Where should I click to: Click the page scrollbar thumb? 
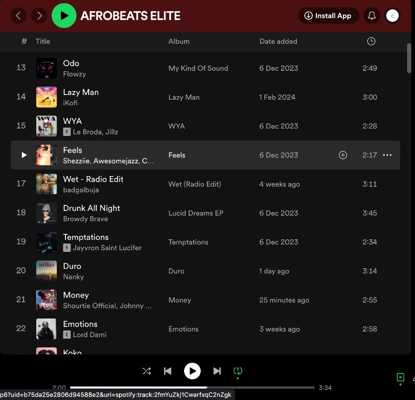point(409,58)
